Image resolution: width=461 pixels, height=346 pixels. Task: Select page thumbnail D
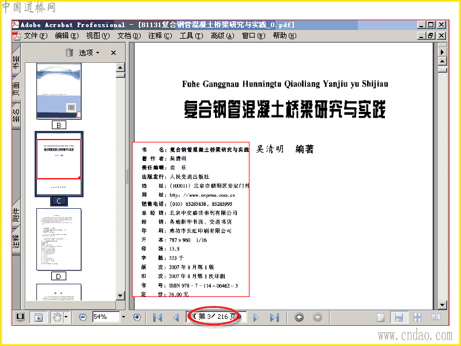coord(59,239)
